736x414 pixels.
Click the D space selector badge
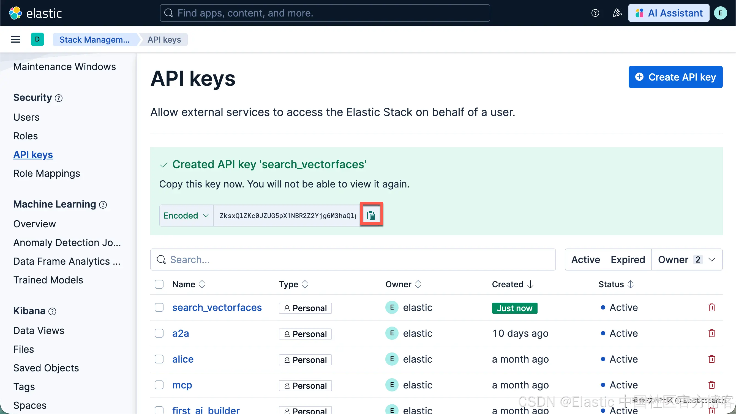click(x=37, y=39)
